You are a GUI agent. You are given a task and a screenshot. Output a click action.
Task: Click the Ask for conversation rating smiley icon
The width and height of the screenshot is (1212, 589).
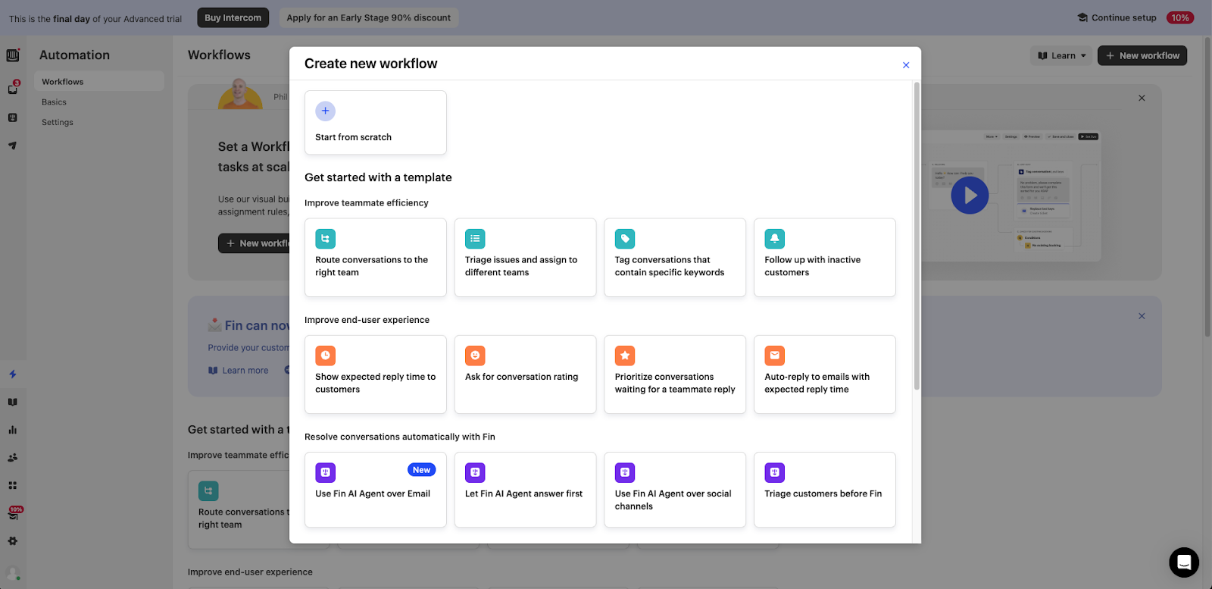coord(475,356)
